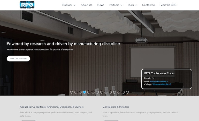Select the seventh carousel slide dot
This screenshot has width=199, height=121.
pyautogui.click(x=97, y=92)
